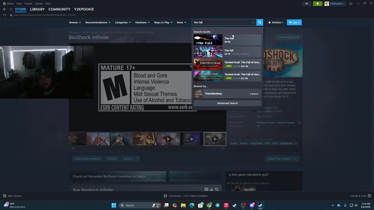
Task: Select The fall $4.75 bundle result
Action: (227, 52)
